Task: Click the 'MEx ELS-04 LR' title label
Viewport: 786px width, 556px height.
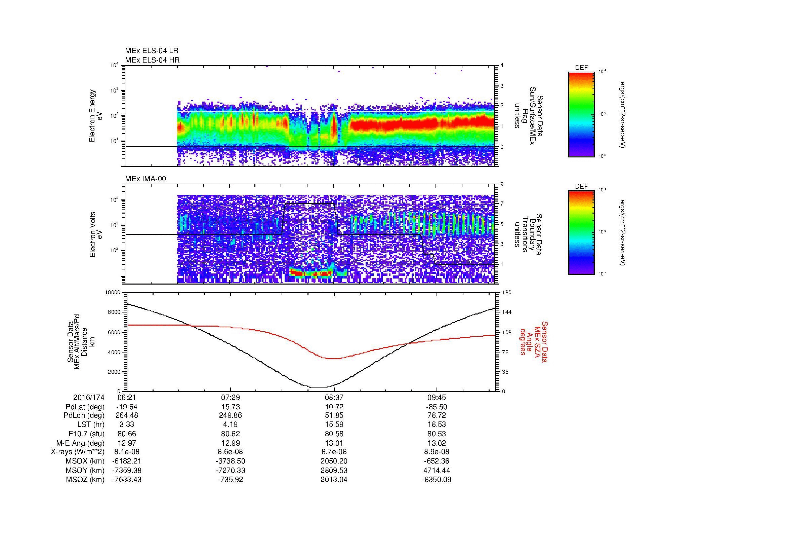Action: click(152, 51)
